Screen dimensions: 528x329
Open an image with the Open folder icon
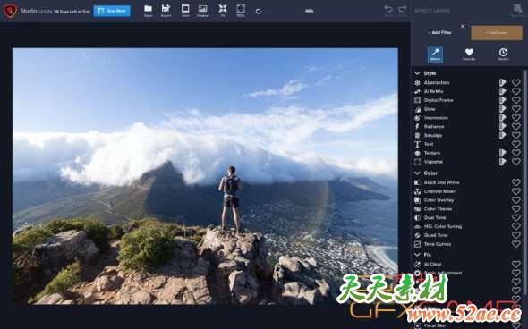[x=149, y=9]
